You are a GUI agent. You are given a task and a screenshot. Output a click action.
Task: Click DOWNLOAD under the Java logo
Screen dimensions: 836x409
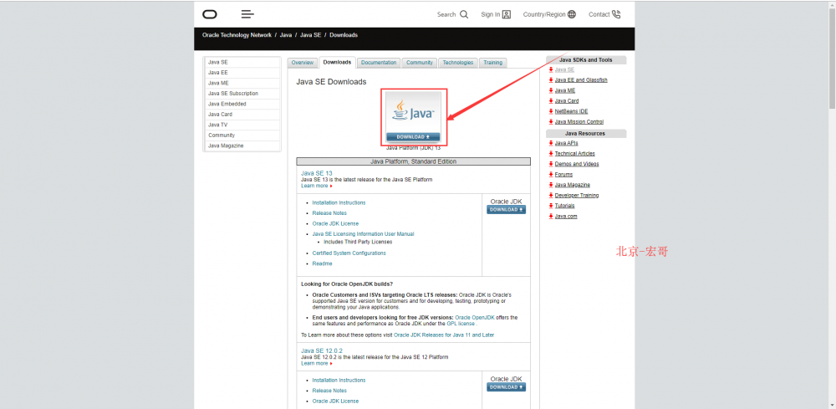pos(413,137)
